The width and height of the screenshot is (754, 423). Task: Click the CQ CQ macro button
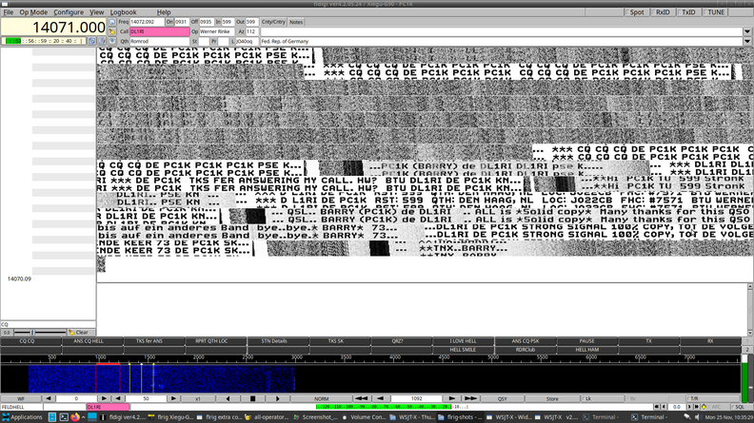coord(24,340)
